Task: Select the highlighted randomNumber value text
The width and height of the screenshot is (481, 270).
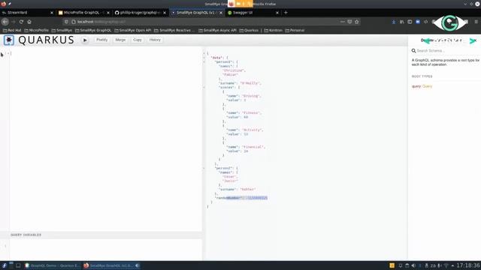Action: coord(258,198)
